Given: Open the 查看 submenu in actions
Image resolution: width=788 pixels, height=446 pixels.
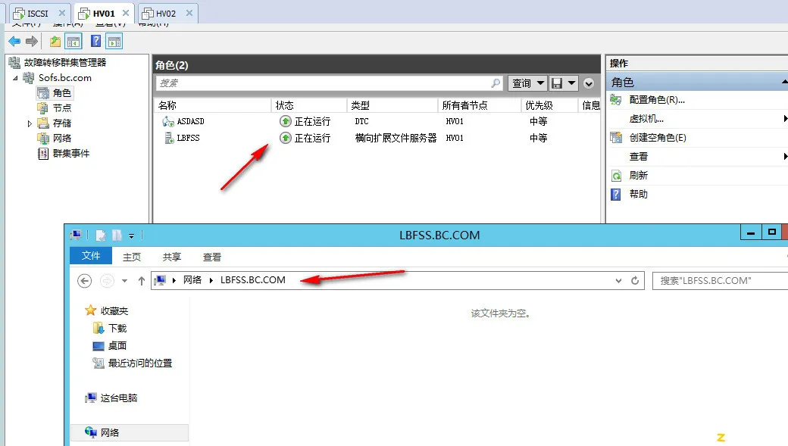Looking at the screenshot, I should [x=639, y=157].
